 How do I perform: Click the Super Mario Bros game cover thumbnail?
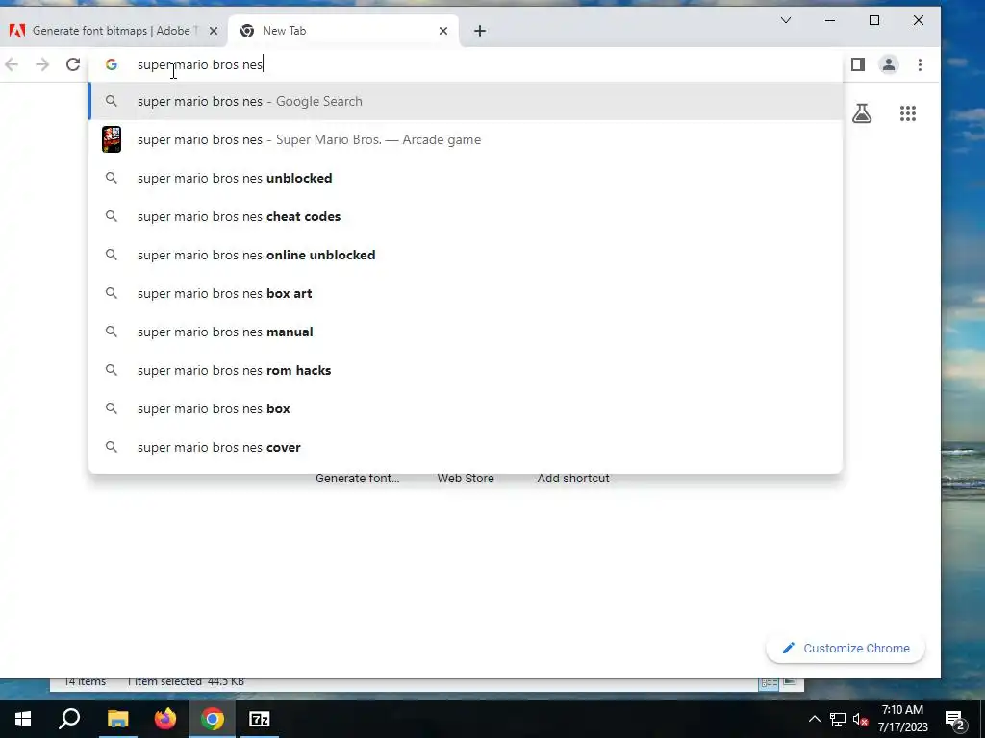[112, 139]
